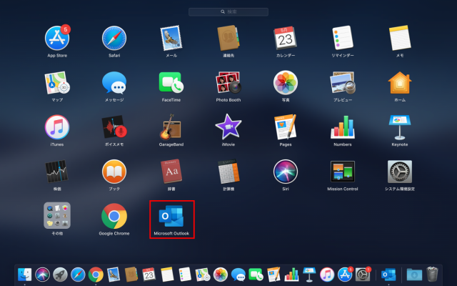The image size is (457, 286).
Task: Open Keynote app
Action: tap(399, 127)
